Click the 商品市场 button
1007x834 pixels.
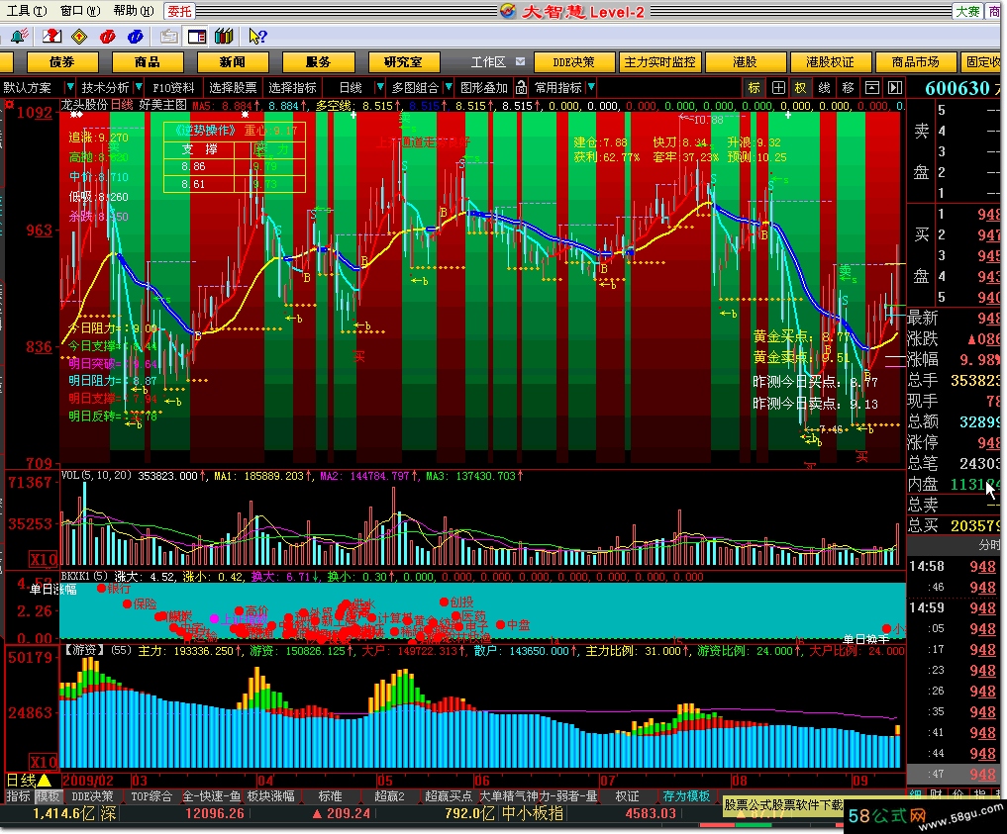916,62
